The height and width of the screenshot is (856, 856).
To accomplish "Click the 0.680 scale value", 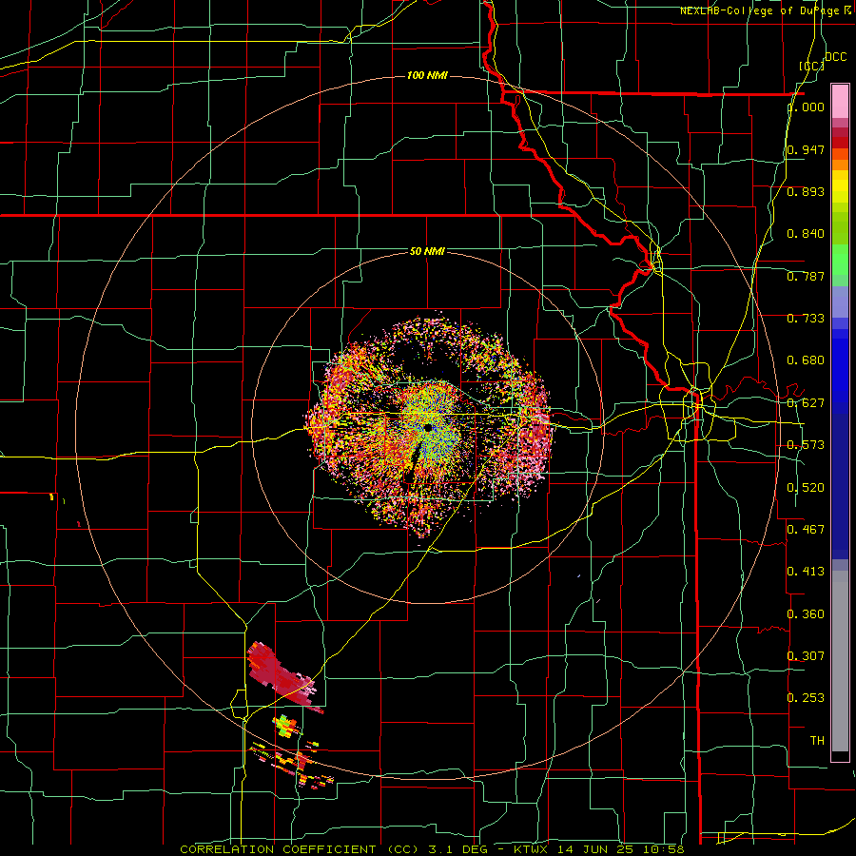I will coord(806,360).
